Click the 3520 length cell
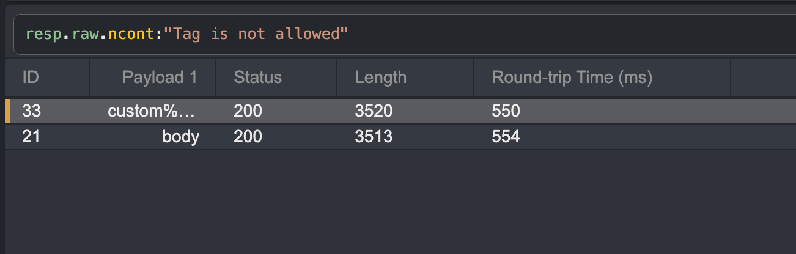796x254 pixels. tap(374, 111)
